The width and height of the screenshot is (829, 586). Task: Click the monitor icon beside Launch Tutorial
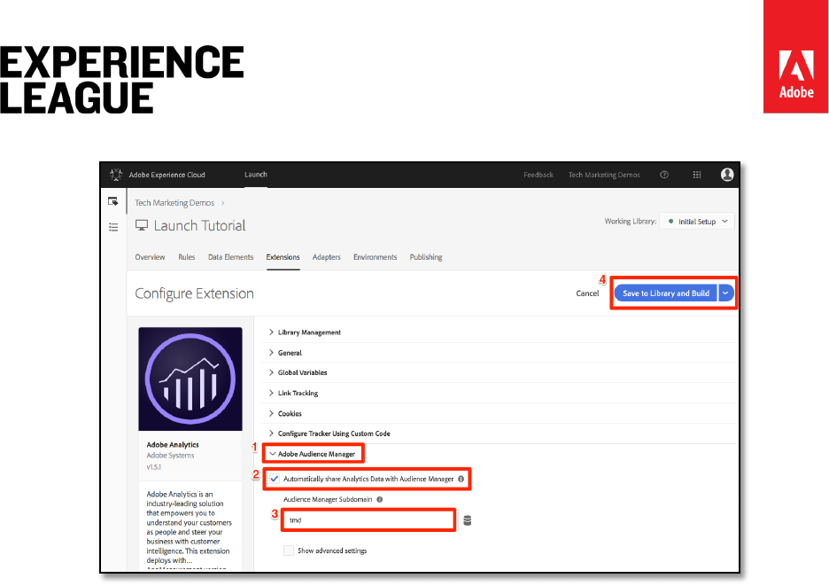[141, 225]
